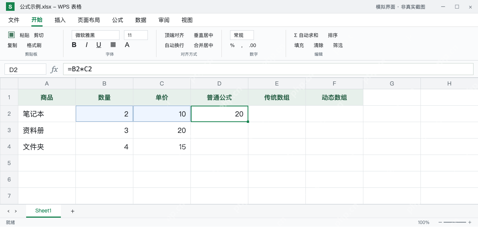Click the paste clipboard icon
The image size is (478, 227).
[x=12, y=35]
